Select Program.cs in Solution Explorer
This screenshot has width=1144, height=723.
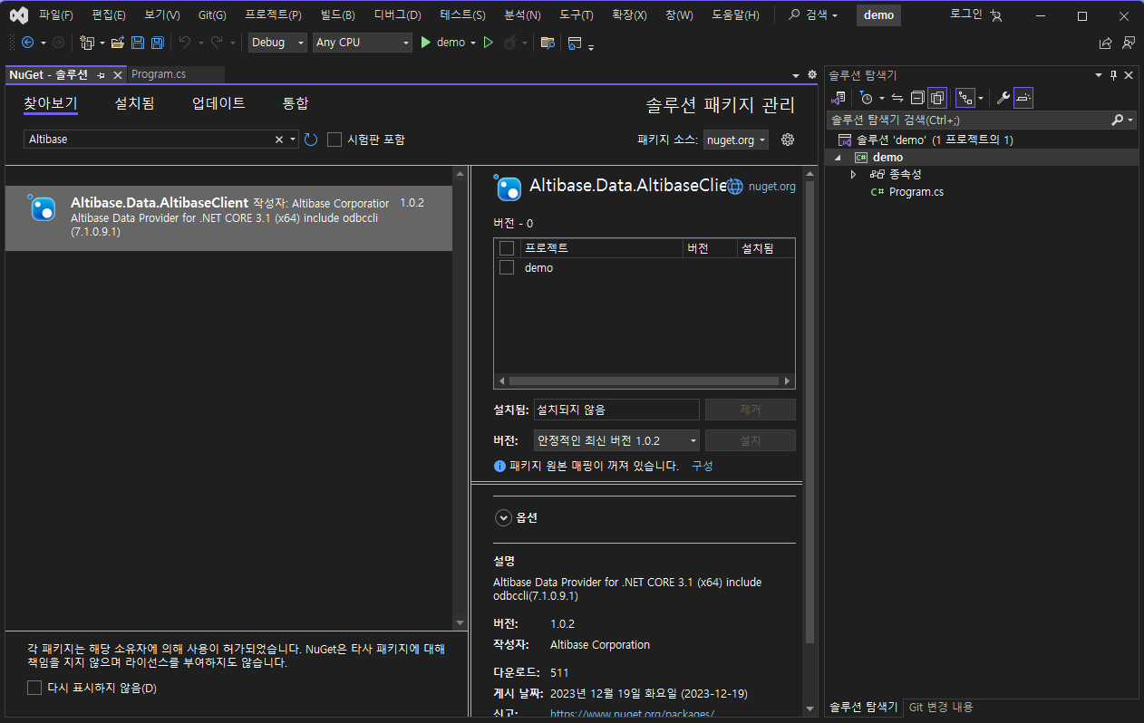(x=916, y=192)
